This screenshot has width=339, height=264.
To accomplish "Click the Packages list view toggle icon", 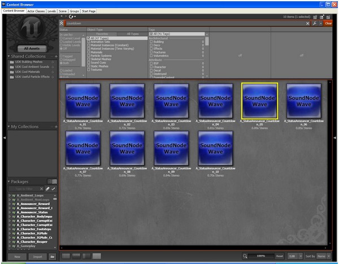I will [x=55, y=181].
